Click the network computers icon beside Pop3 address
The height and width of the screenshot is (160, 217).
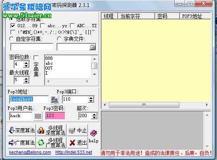54,100
